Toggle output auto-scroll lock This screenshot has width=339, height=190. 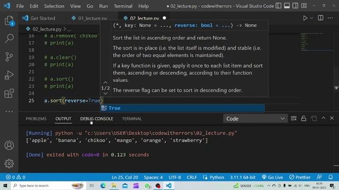click(x=304, y=118)
